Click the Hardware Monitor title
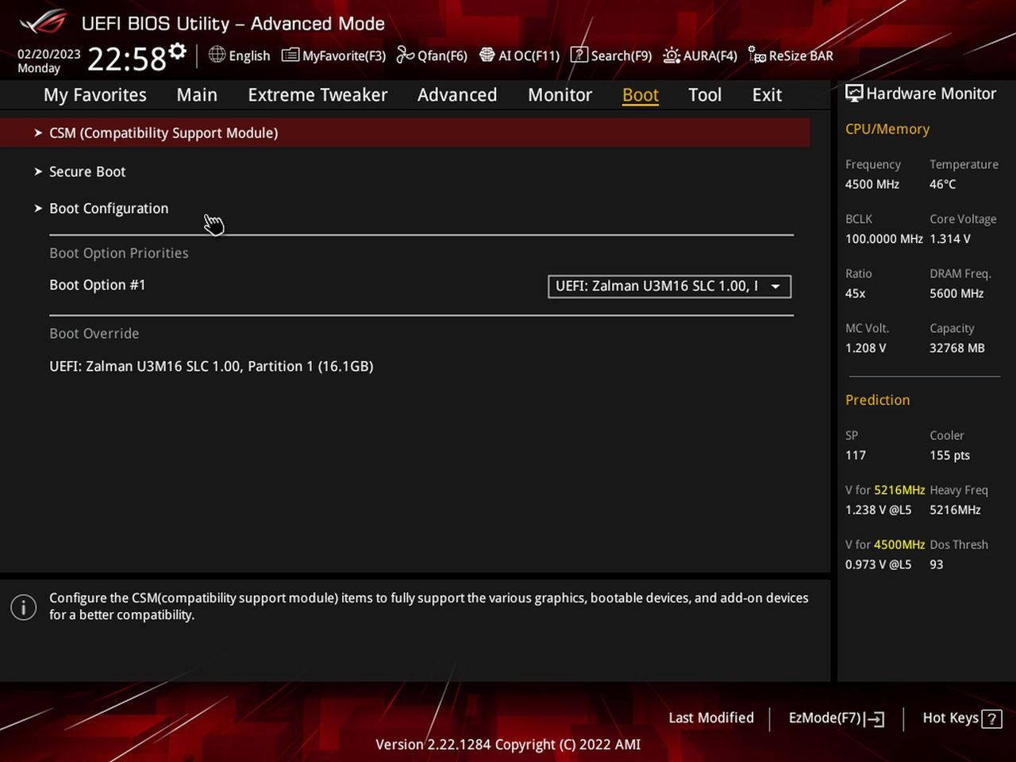The height and width of the screenshot is (762, 1016). coord(931,94)
